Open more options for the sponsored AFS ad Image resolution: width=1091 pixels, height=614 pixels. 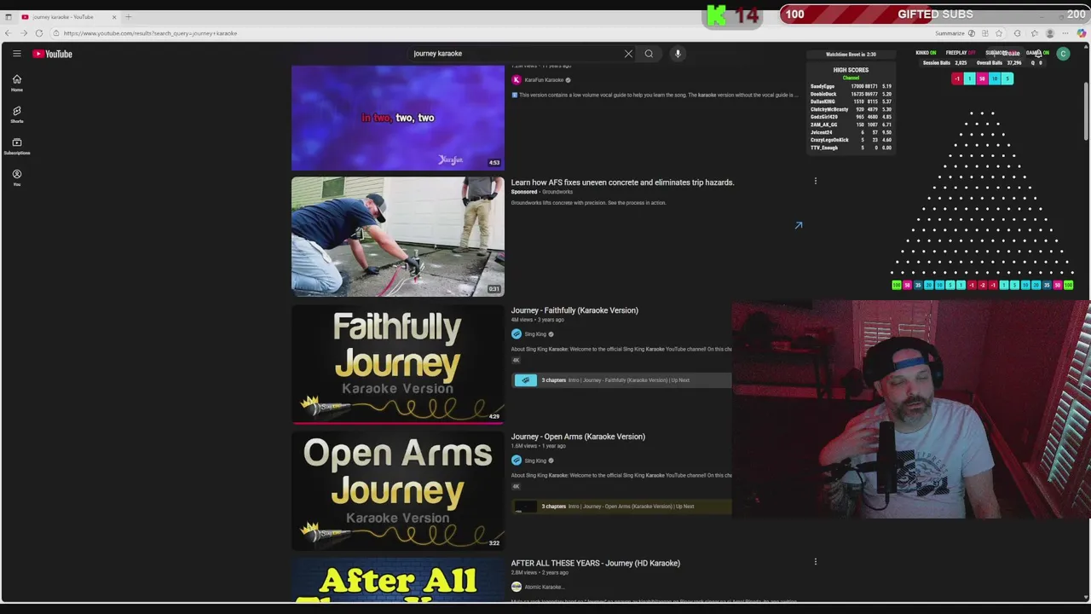click(816, 181)
